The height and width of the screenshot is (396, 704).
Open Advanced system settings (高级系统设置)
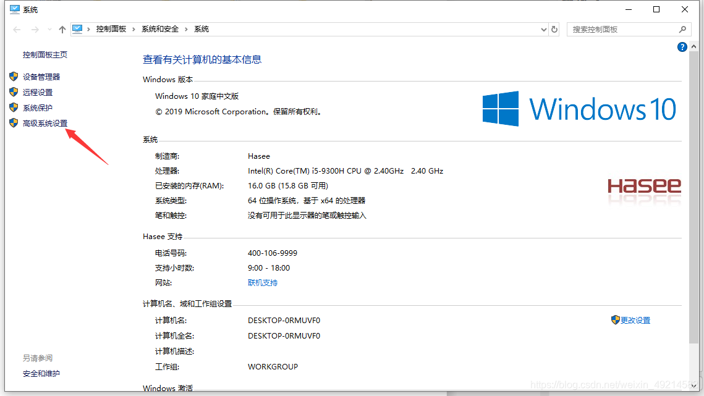(x=45, y=123)
